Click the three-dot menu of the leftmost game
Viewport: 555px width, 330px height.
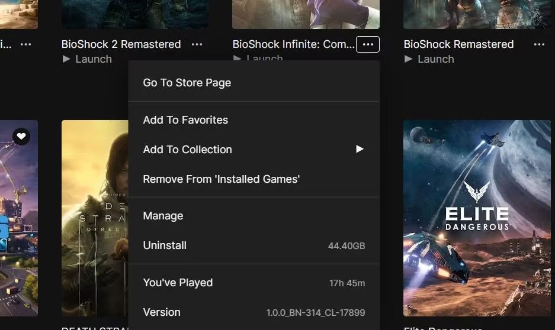25,44
